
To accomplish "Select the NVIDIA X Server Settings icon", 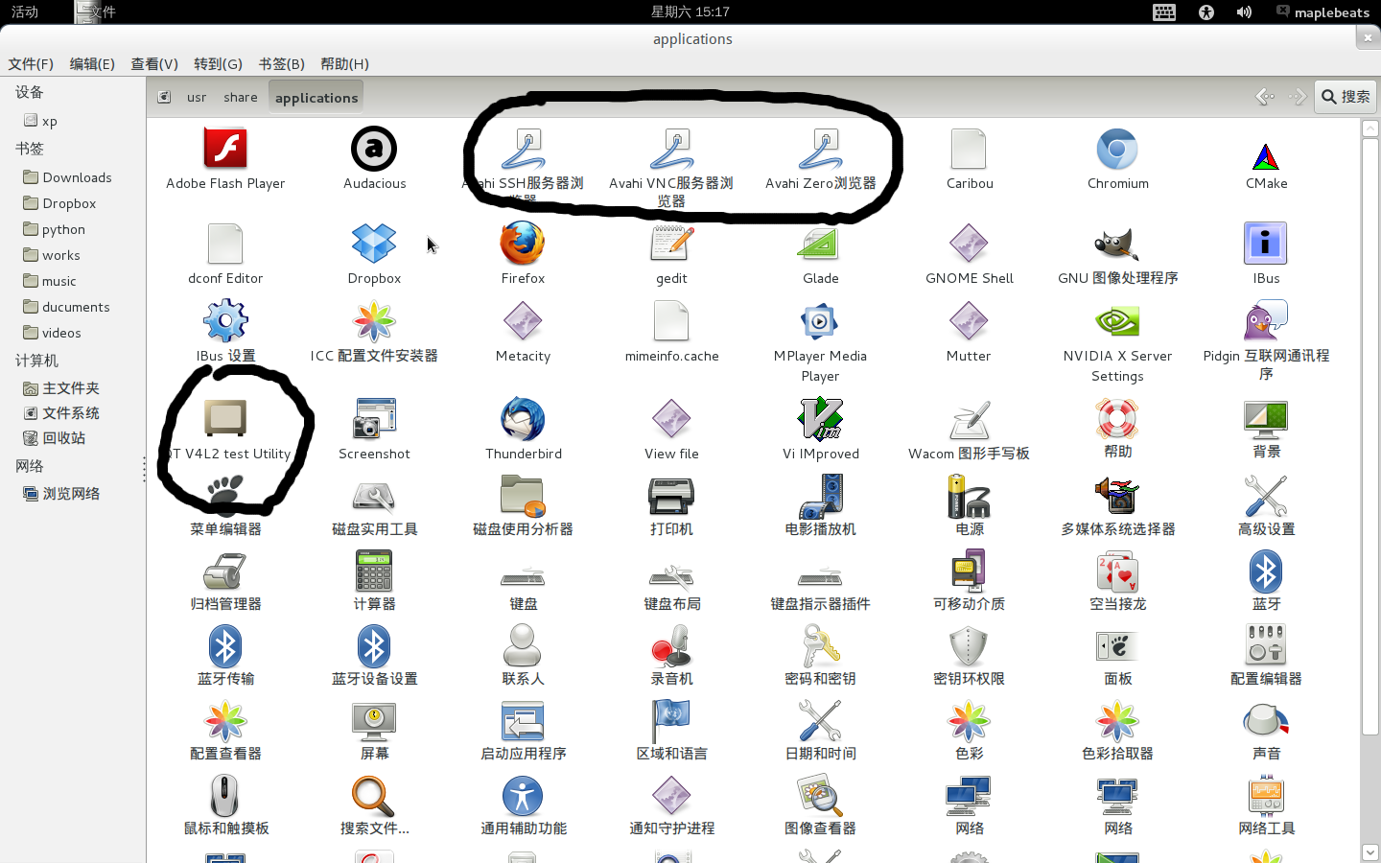I will click(x=1117, y=321).
